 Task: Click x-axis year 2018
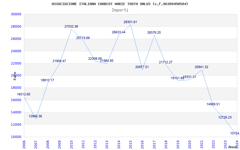(x=166, y=145)
